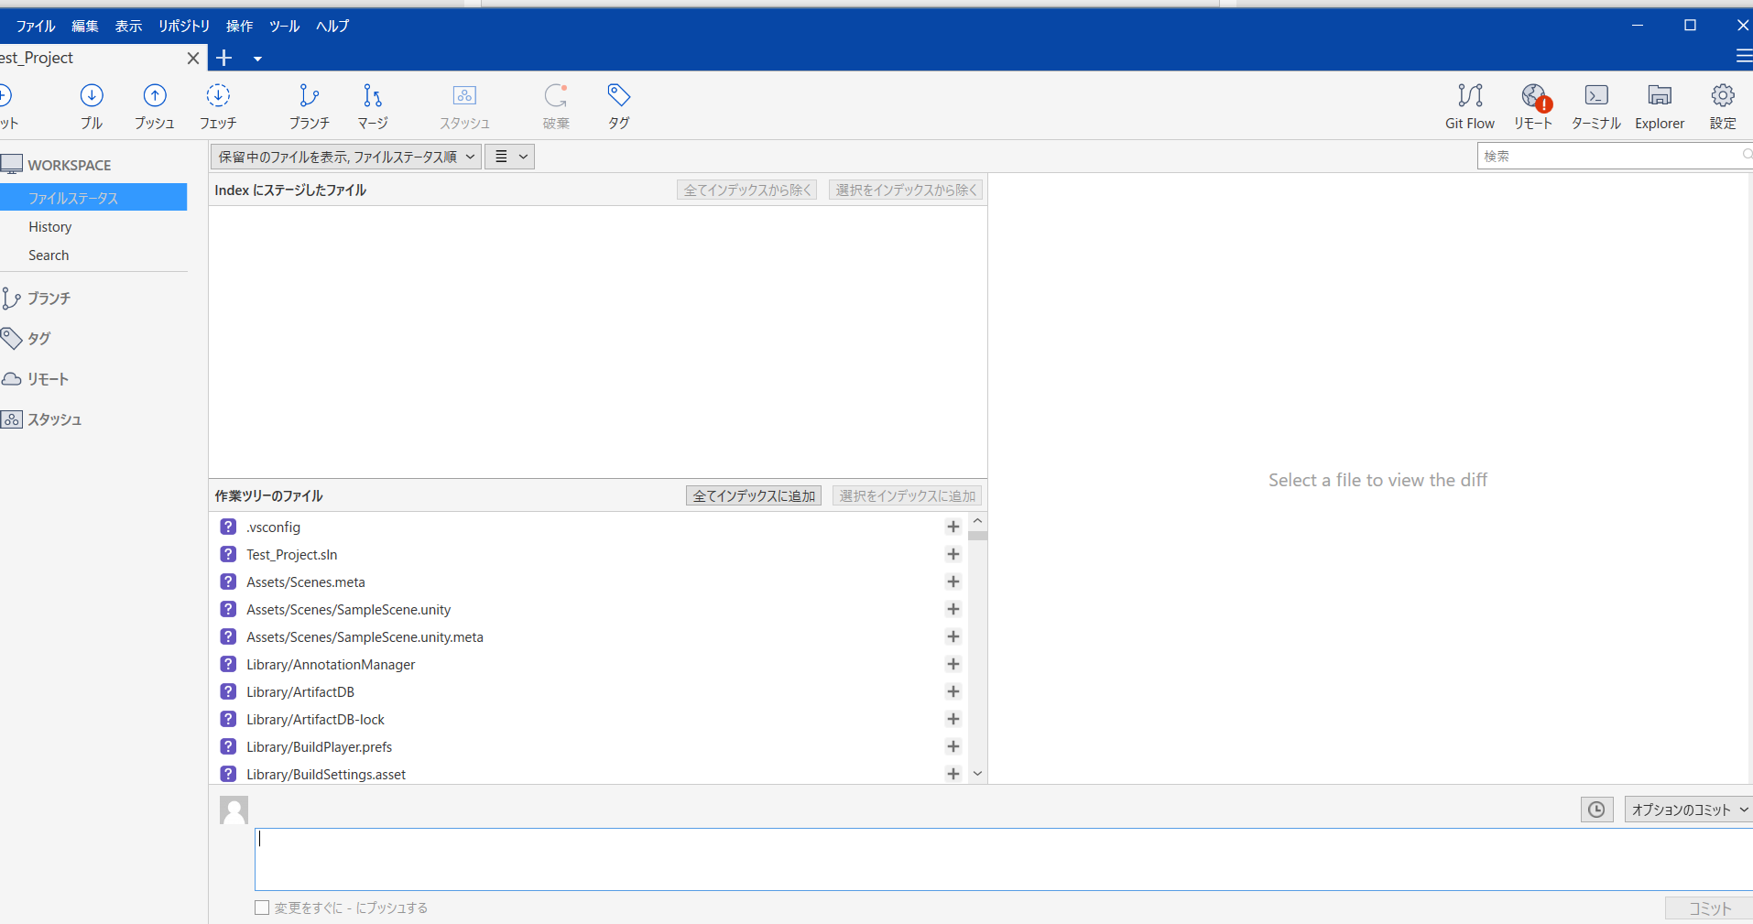Click the file list scrollbar up arrow
The height and width of the screenshot is (924, 1753).
tap(978, 520)
